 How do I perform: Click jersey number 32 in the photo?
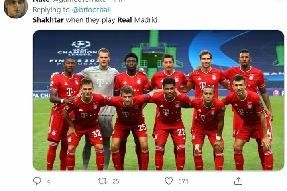tap(96, 133)
